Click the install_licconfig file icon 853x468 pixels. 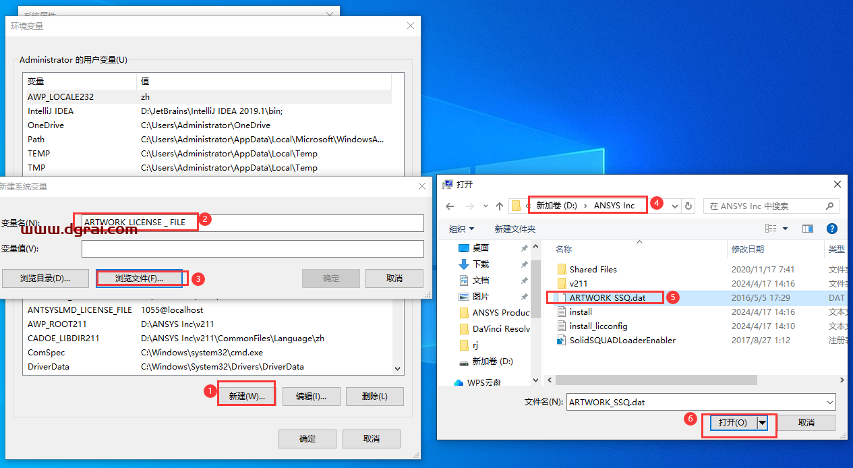562,326
